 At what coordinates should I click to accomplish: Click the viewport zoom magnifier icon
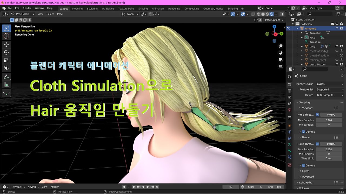click(x=281, y=46)
